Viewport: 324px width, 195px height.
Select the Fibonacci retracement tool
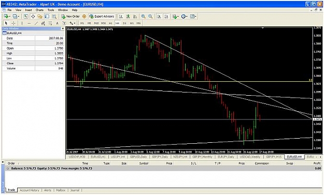tap(50, 23)
